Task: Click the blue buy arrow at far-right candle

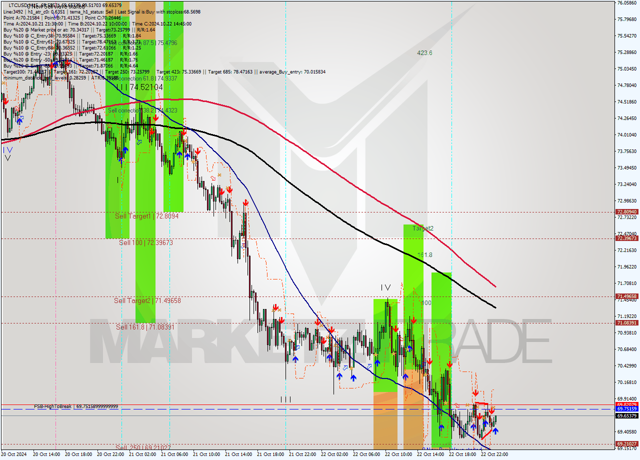Action: point(495,430)
